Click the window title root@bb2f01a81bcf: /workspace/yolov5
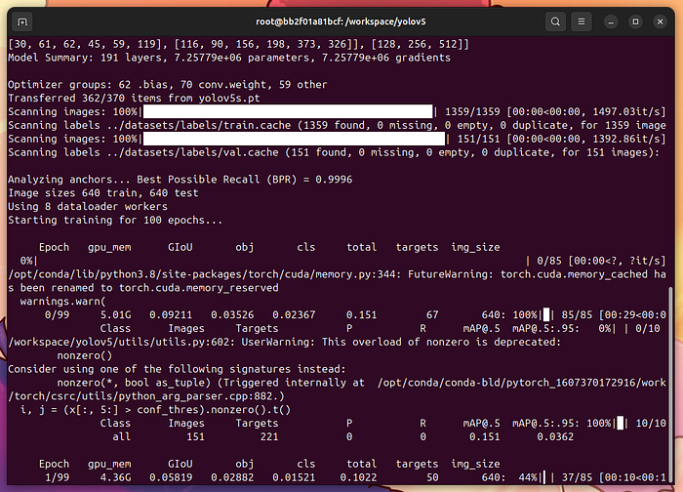The height and width of the screenshot is (492, 683). coord(341,21)
